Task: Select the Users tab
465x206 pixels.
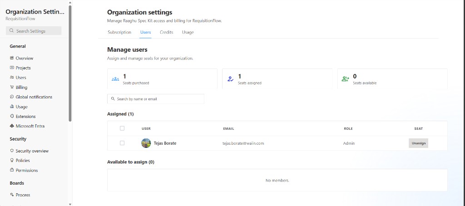Action: click(x=146, y=32)
